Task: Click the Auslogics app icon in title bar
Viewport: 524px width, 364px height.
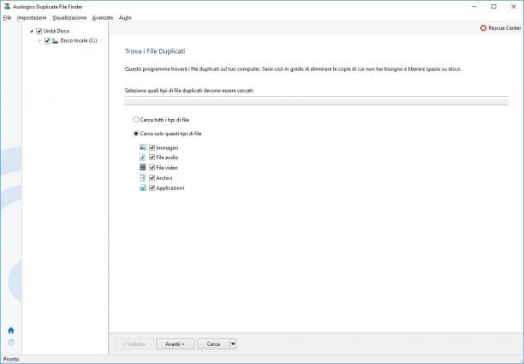Action: [x=7, y=6]
